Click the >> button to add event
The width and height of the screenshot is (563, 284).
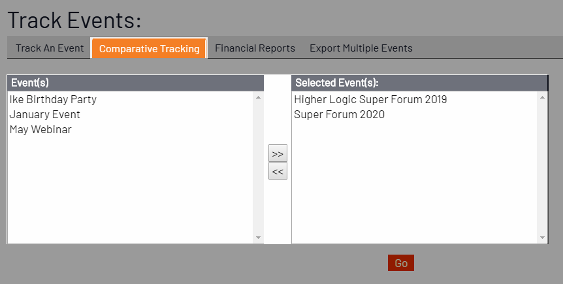pos(278,153)
